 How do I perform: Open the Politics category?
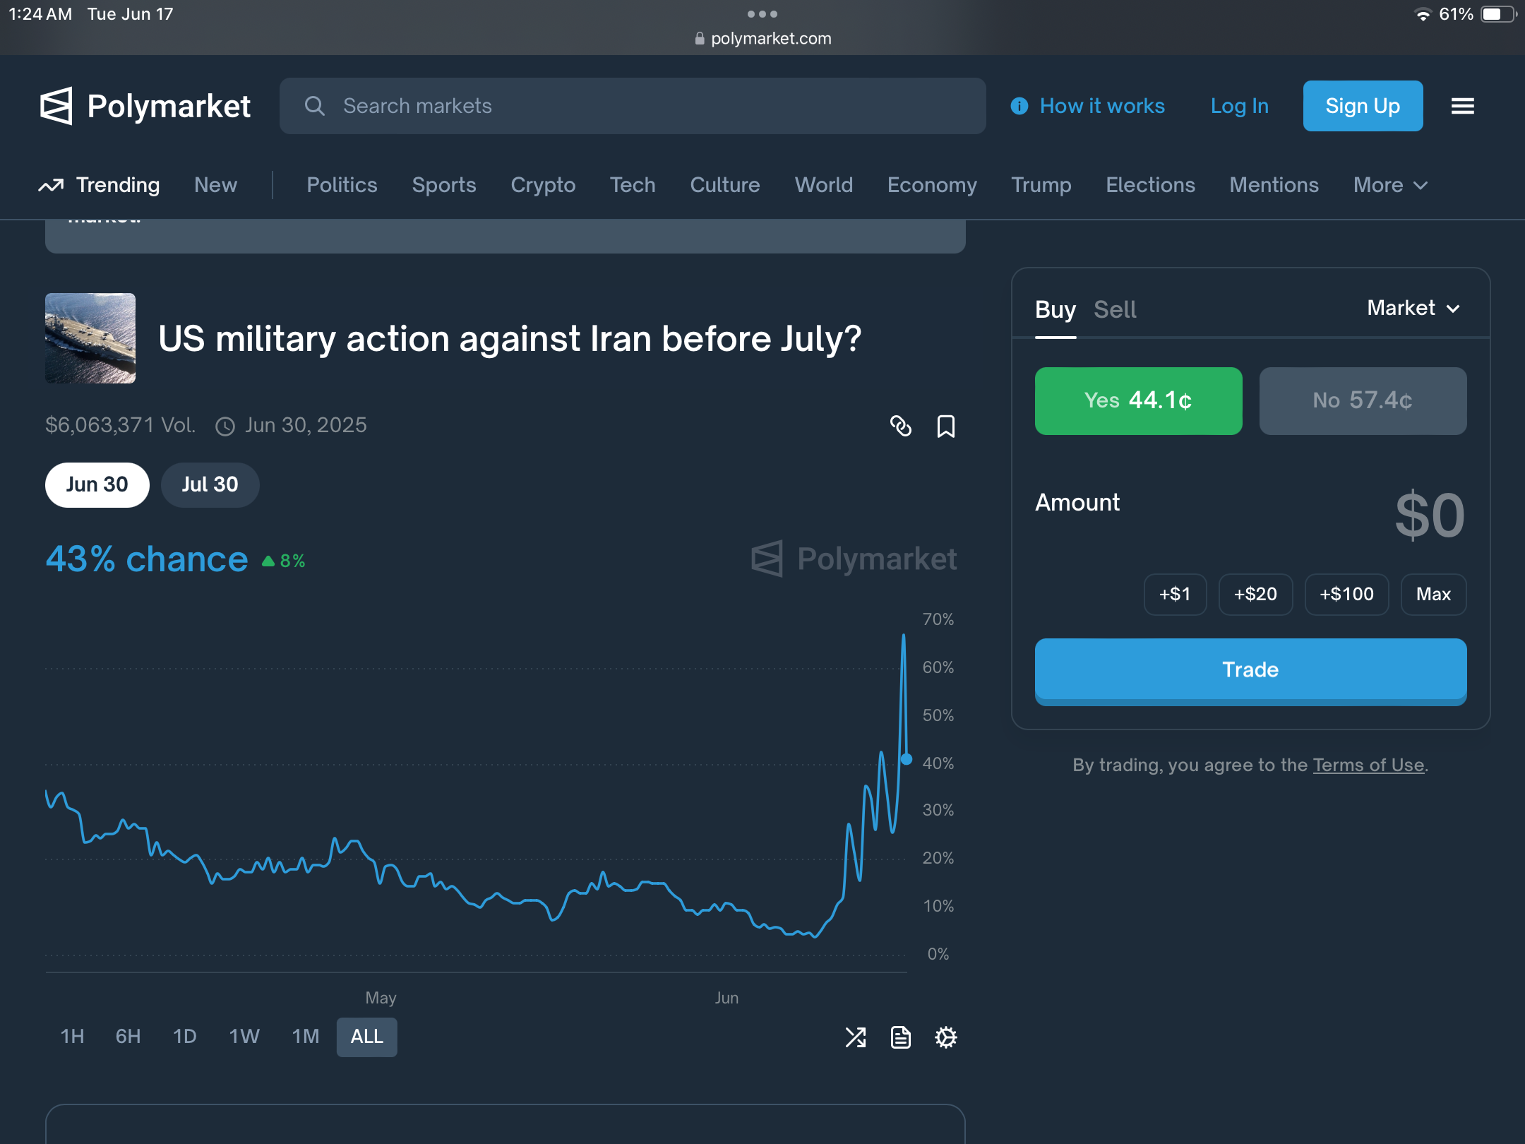tap(342, 185)
